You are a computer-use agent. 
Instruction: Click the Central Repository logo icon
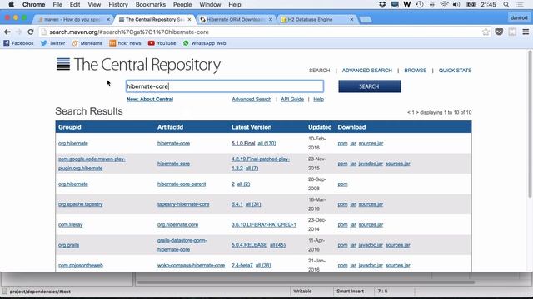pos(63,64)
